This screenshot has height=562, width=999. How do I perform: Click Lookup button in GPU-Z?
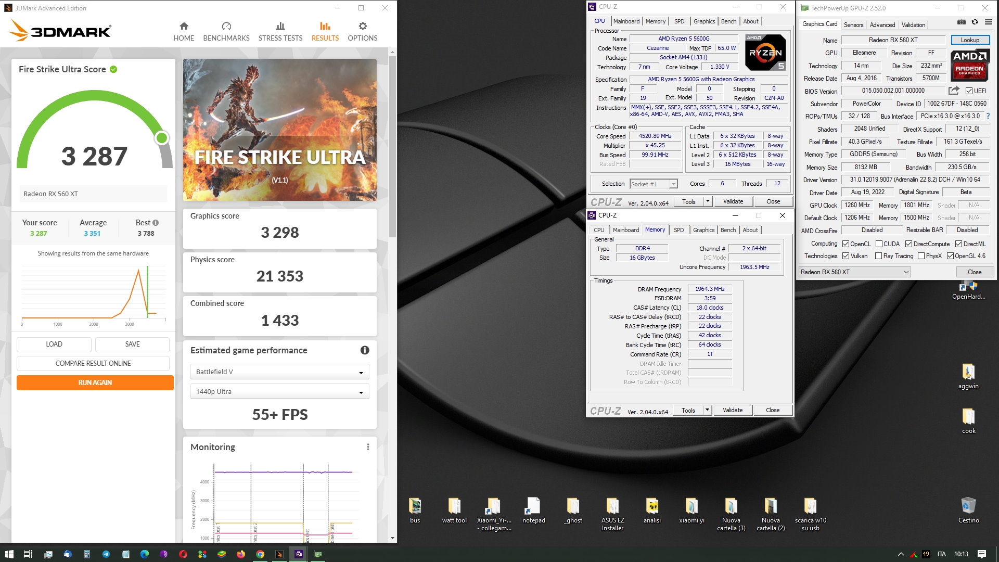click(x=970, y=40)
